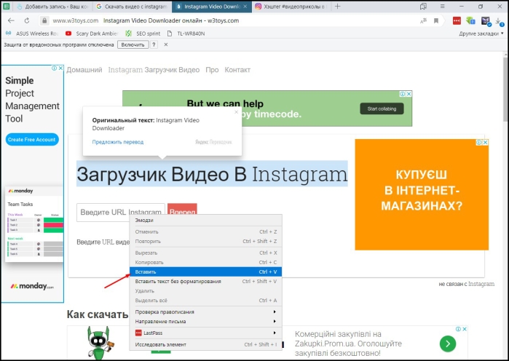Close the translator tooltip popup

[x=237, y=112]
